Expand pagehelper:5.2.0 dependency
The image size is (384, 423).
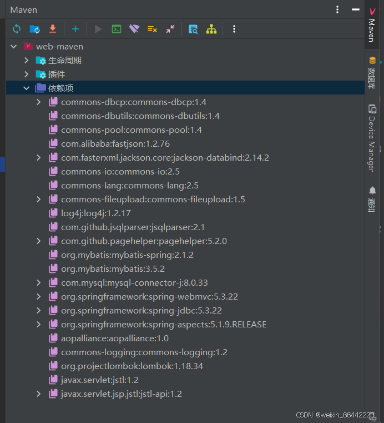coord(38,241)
